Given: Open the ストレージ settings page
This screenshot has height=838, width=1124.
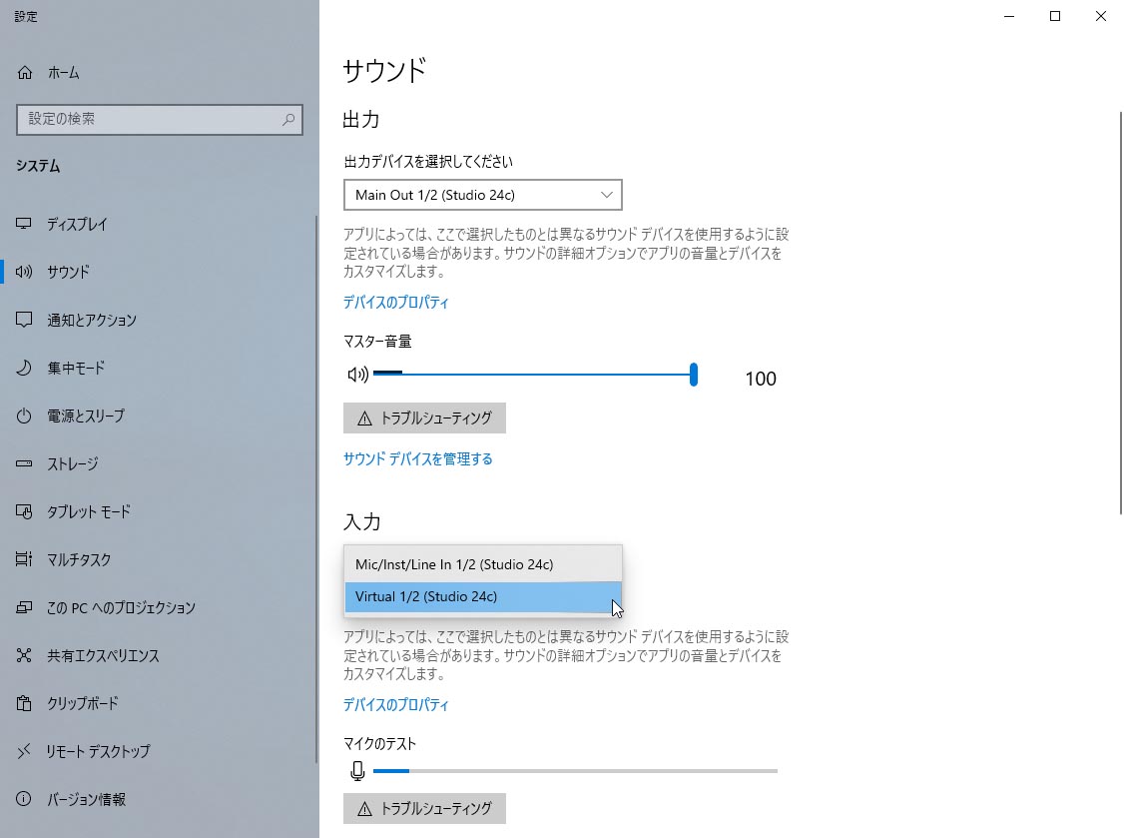Looking at the screenshot, I should coord(75,463).
